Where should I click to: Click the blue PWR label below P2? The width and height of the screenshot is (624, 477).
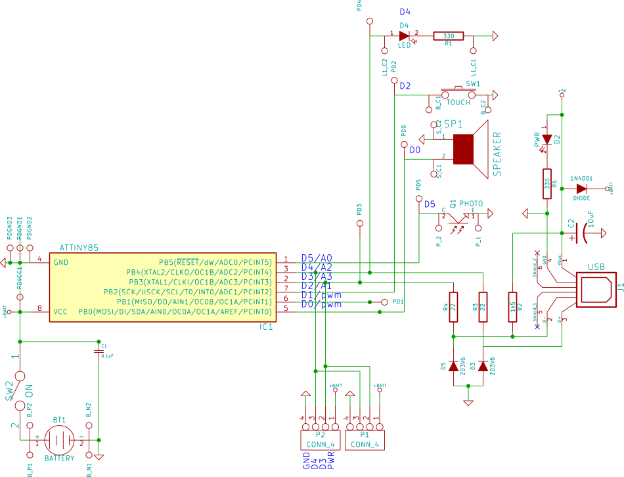(331, 461)
